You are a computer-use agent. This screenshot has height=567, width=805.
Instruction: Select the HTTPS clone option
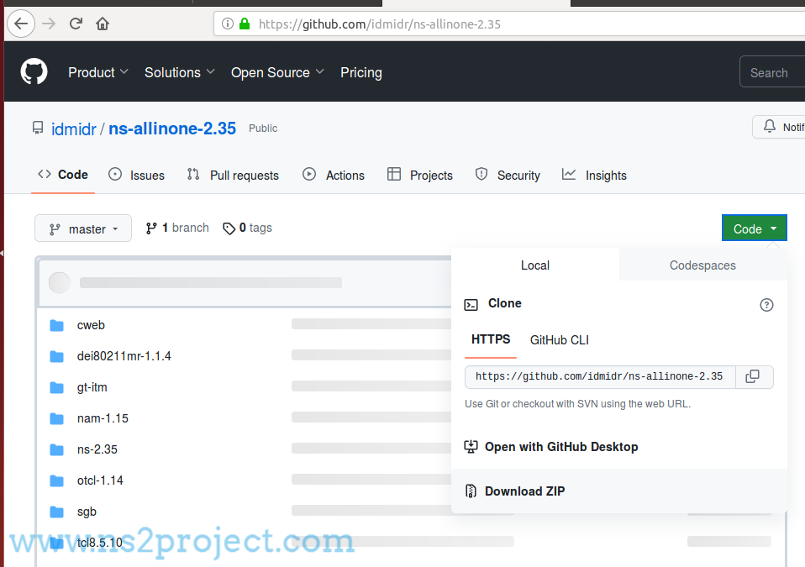[x=491, y=339]
